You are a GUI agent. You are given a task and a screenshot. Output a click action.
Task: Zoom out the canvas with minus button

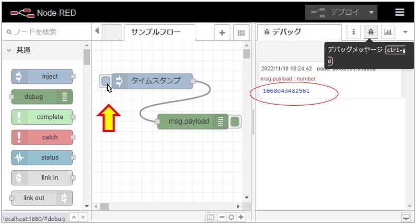222,217
